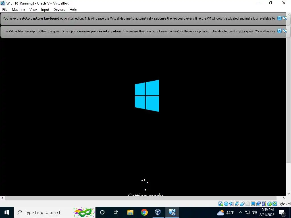Screen dimensions: 291x218
Task: Select the running Wion10 VM taskbar button
Action: (172, 212)
